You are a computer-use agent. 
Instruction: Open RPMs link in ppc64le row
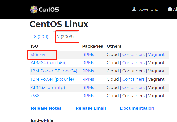coord(88,79)
